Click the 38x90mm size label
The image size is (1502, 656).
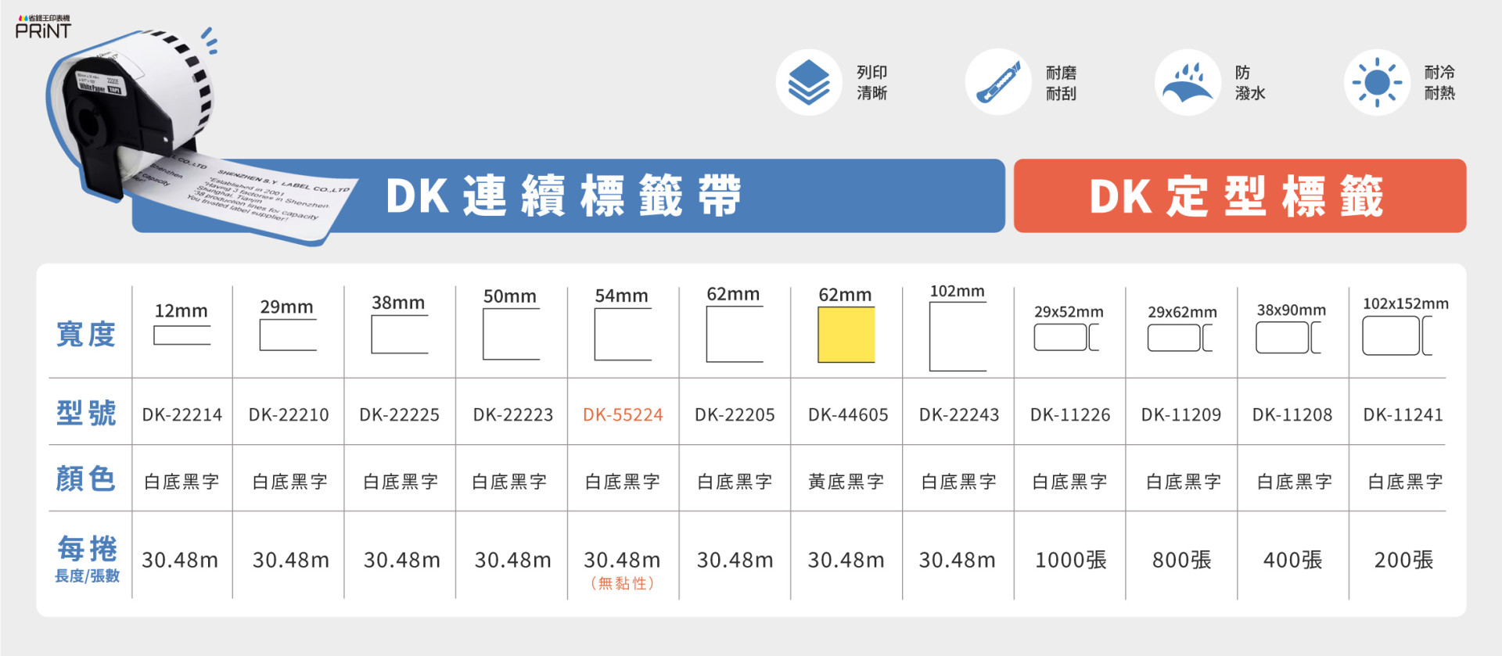pyautogui.click(x=1292, y=310)
